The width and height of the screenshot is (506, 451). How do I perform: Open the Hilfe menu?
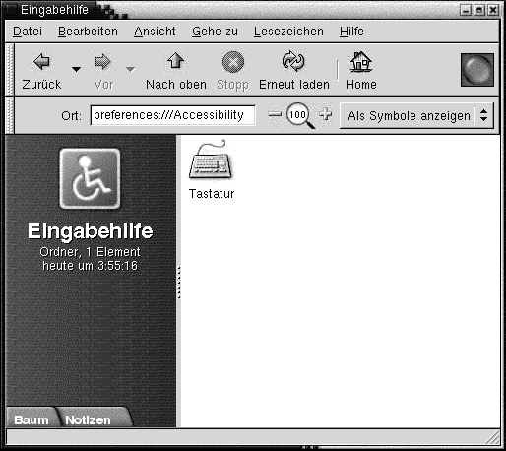click(351, 32)
